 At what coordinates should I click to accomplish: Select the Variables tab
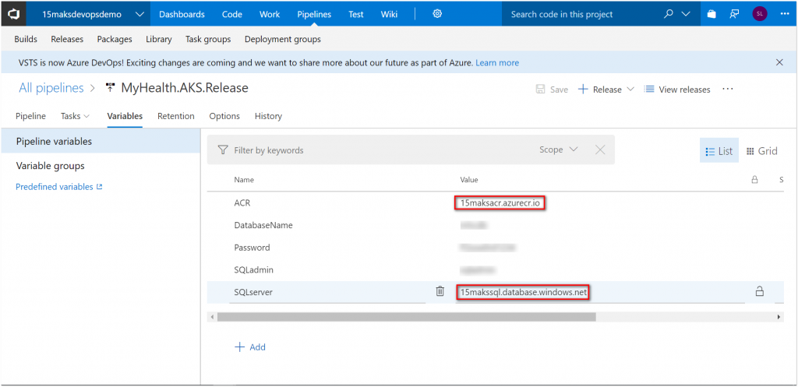(125, 117)
